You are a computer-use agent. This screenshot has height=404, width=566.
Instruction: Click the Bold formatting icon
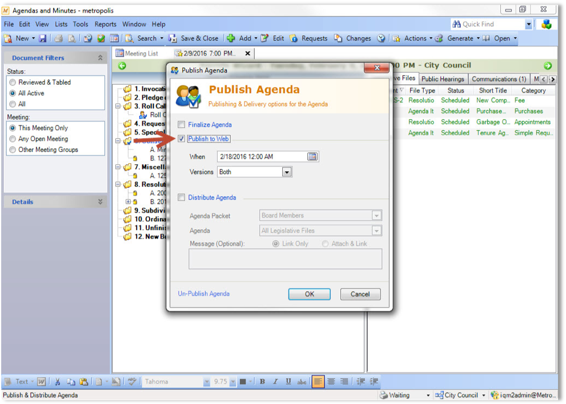click(x=262, y=382)
